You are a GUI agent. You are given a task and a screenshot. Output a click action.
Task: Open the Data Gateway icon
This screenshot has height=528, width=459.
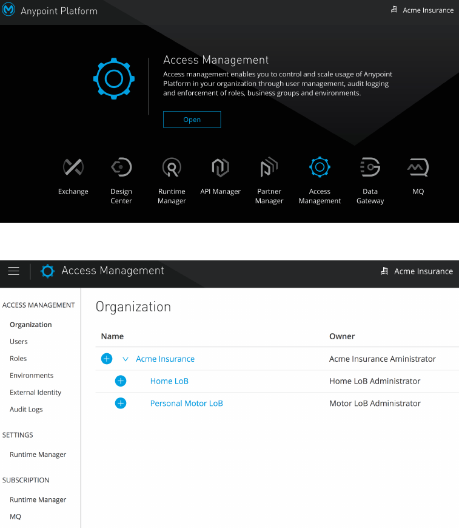pyautogui.click(x=370, y=167)
